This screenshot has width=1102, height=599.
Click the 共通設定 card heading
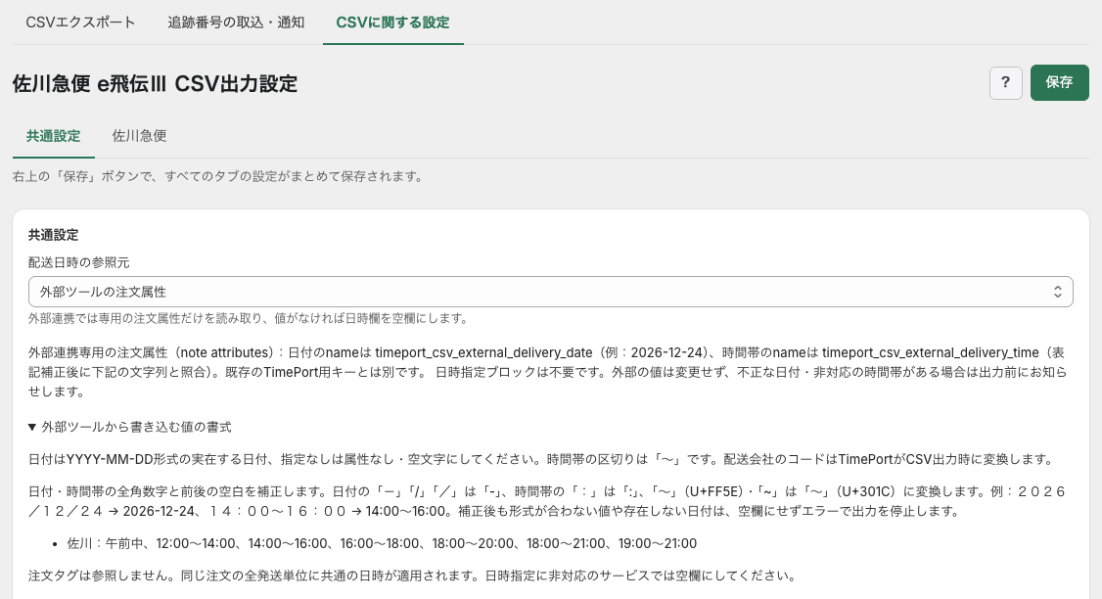(x=54, y=235)
